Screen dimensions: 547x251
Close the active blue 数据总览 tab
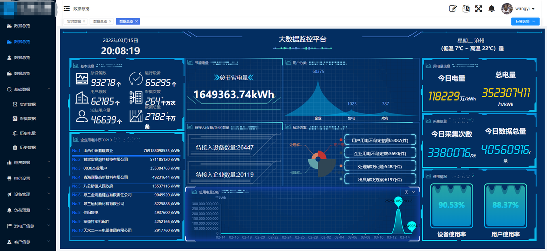coord(136,21)
